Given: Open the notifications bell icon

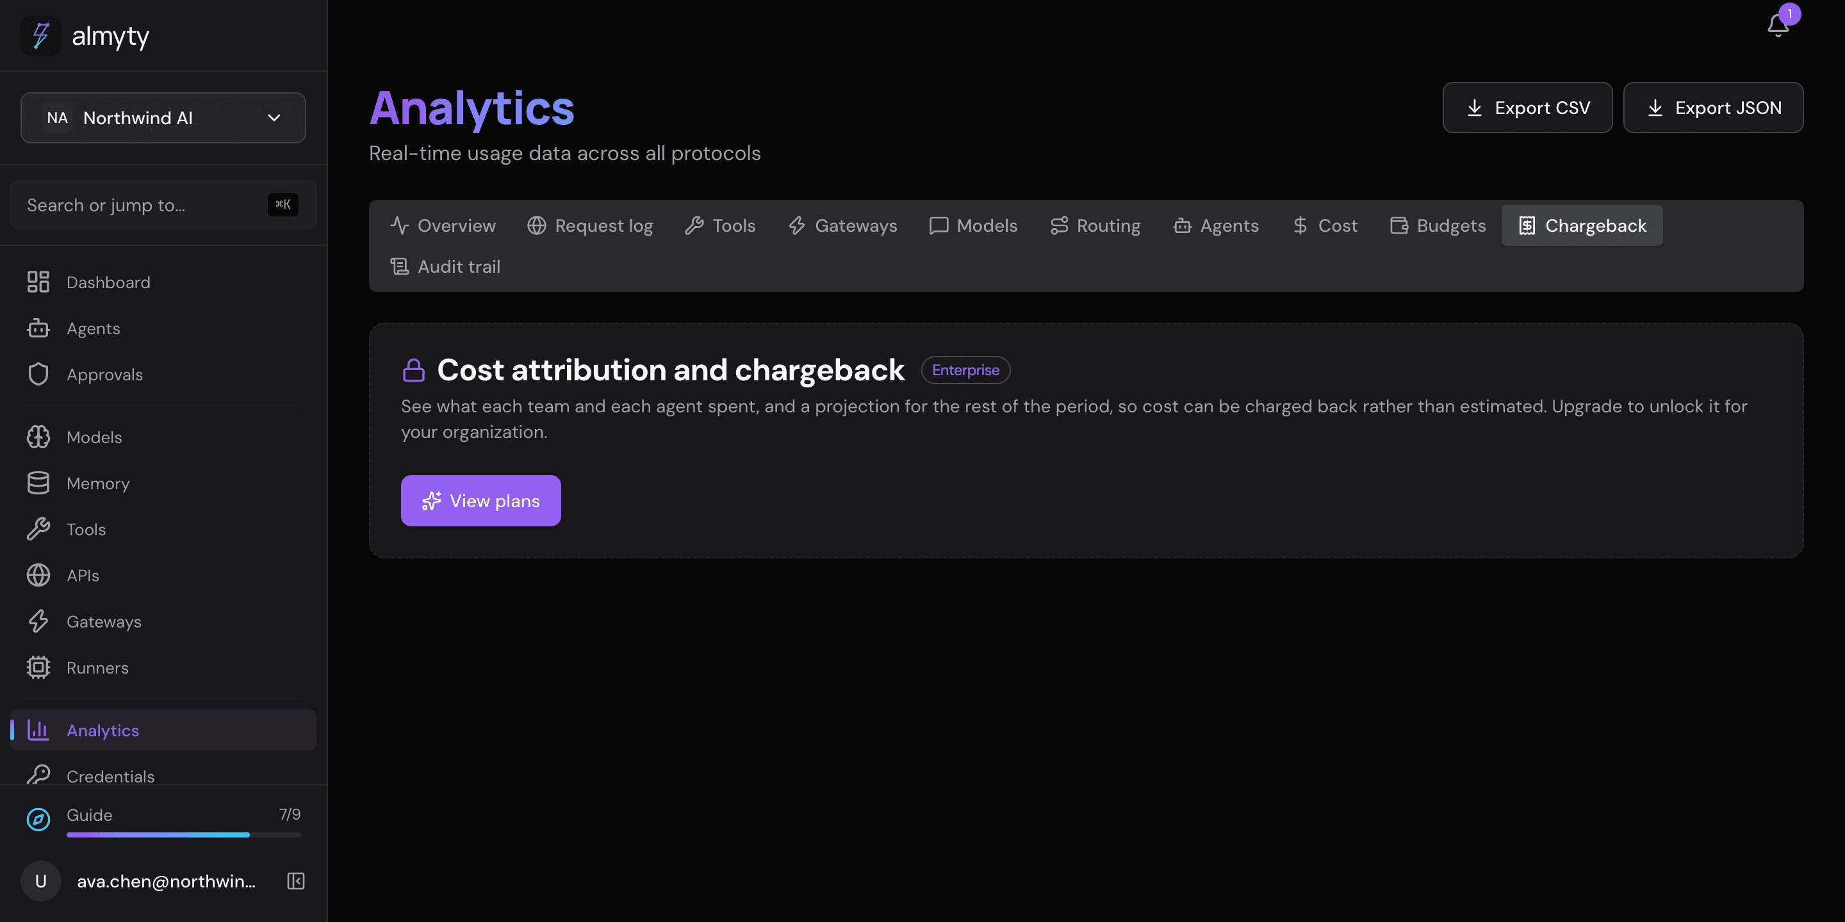Looking at the screenshot, I should click(1778, 25).
